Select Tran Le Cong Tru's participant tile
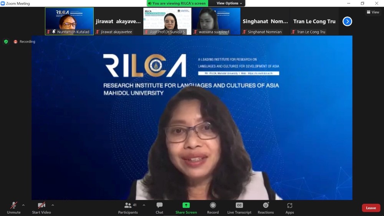This screenshot has height=216, width=384. click(314, 21)
